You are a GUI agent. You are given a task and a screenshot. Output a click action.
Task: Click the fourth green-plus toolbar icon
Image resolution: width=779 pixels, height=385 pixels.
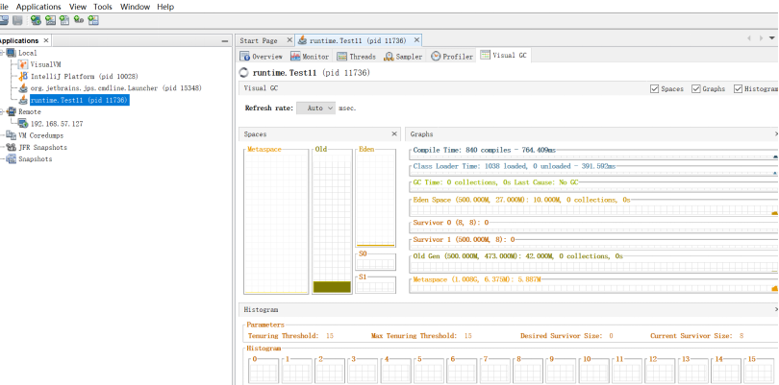[x=79, y=20]
